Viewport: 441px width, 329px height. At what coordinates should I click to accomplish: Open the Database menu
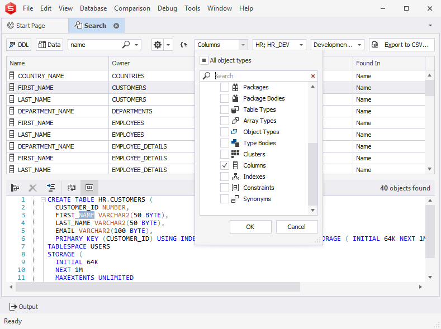(x=93, y=8)
